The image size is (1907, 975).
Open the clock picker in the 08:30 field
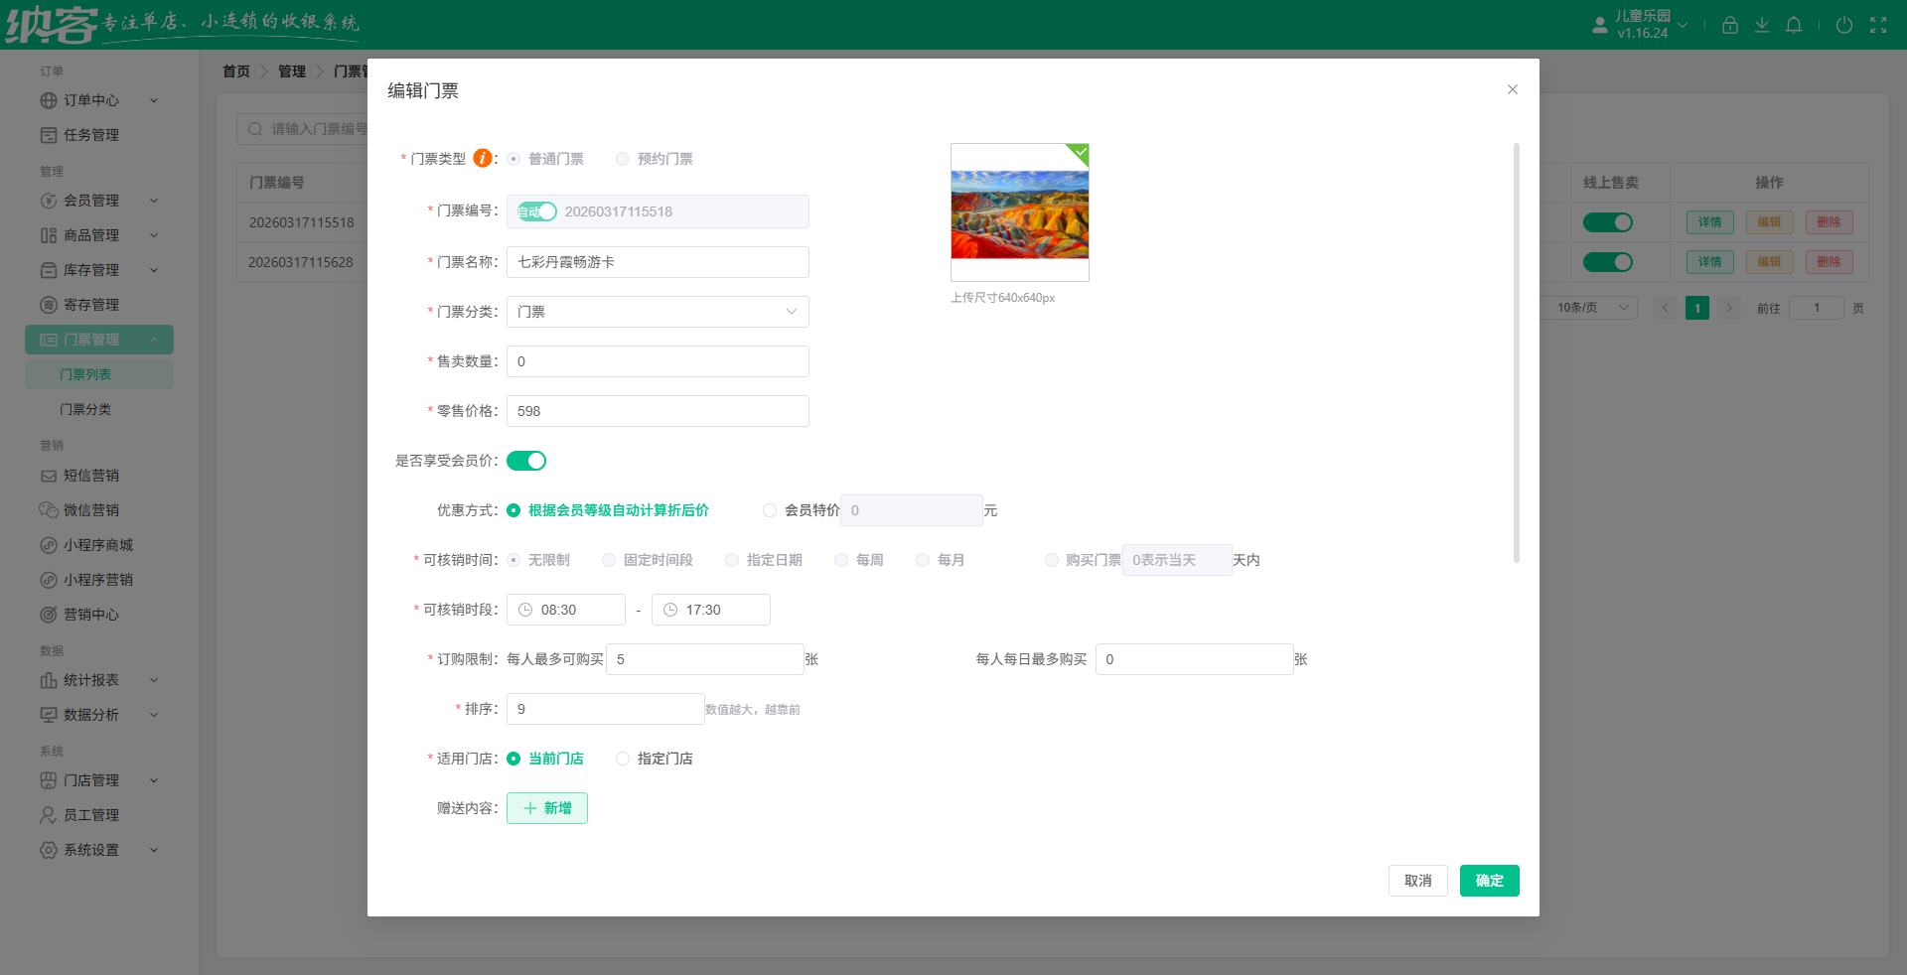pyautogui.click(x=525, y=610)
